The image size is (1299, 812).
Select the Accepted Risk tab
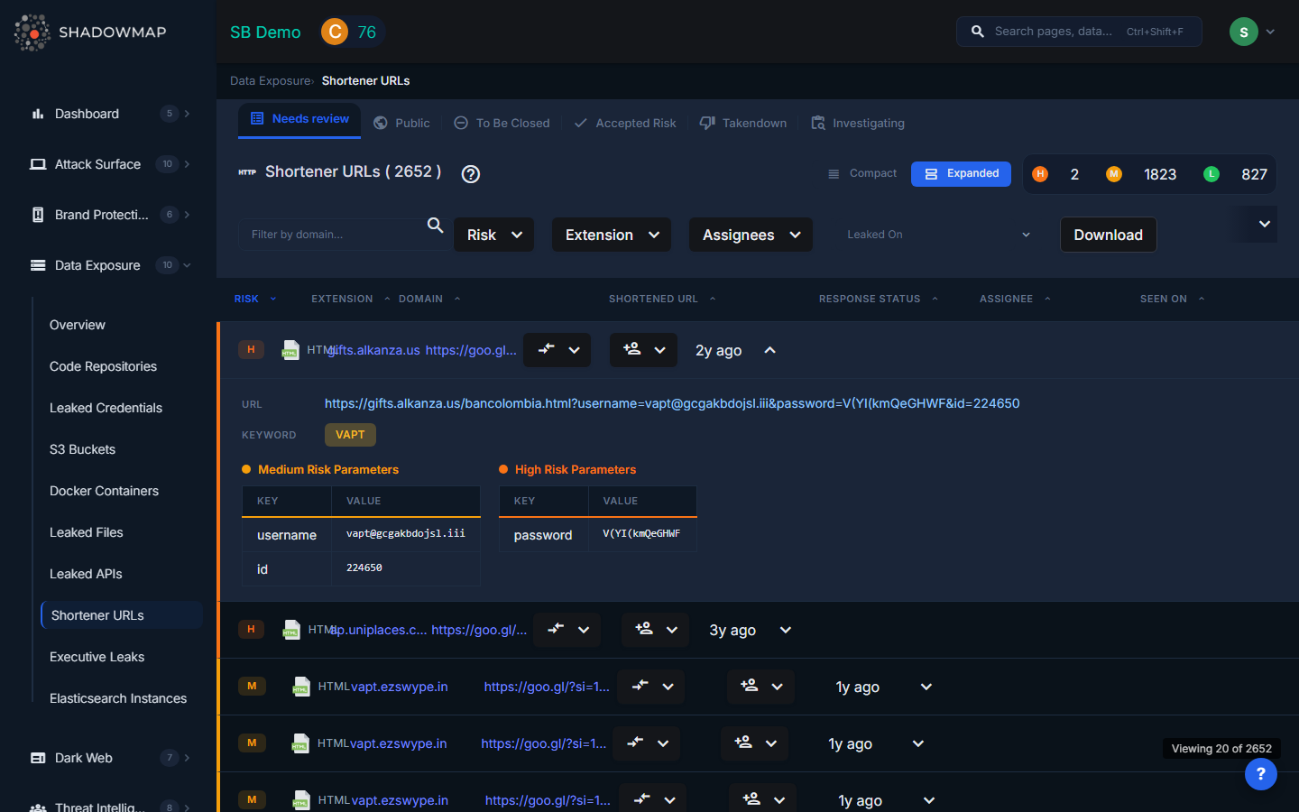click(625, 124)
